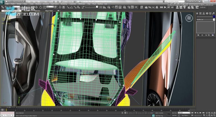
Task: Open the MAXScript menu
Action: [82, 4]
